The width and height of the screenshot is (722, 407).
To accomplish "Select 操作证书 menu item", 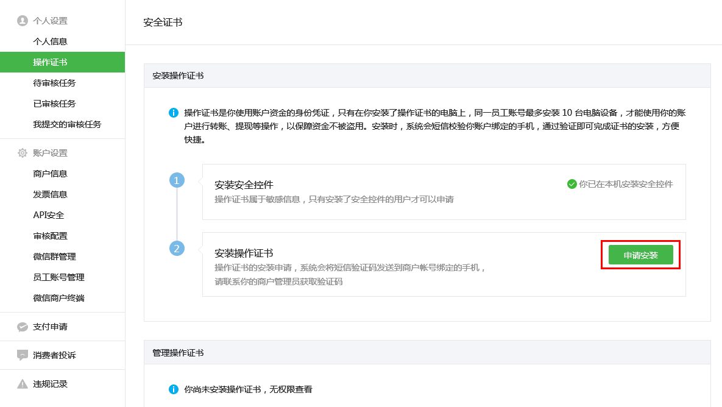I will (x=50, y=62).
